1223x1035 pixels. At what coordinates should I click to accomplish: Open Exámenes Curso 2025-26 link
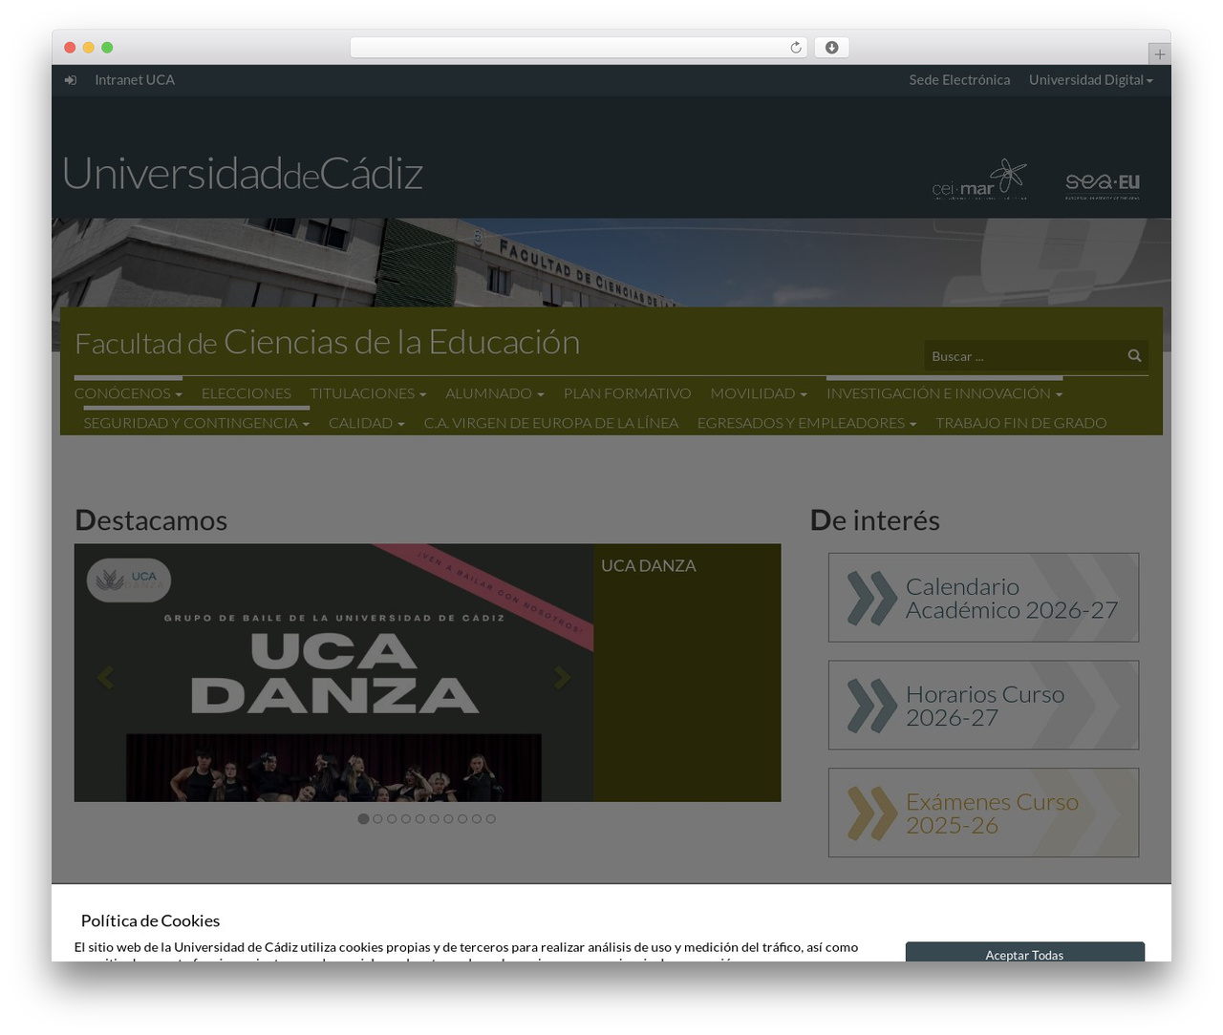tap(983, 813)
